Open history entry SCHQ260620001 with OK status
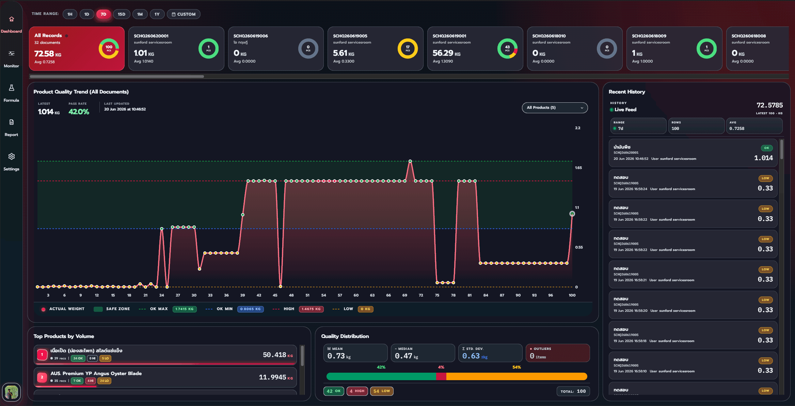Image resolution: width=795 pixels, height=406 pixels. point(693,153)
